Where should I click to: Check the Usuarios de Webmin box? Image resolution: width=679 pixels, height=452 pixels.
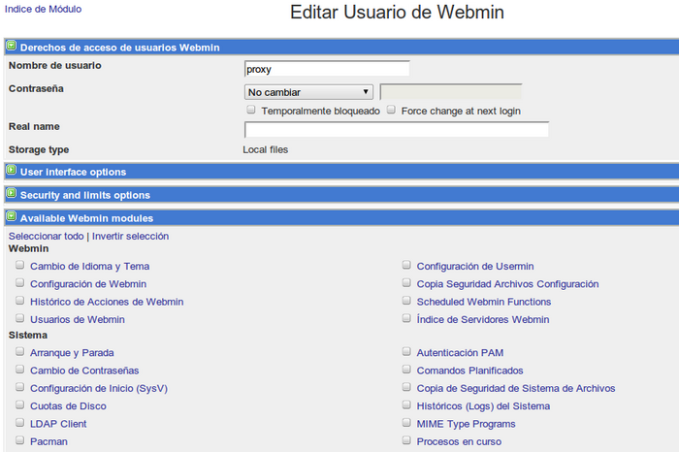tap(19, 318)
